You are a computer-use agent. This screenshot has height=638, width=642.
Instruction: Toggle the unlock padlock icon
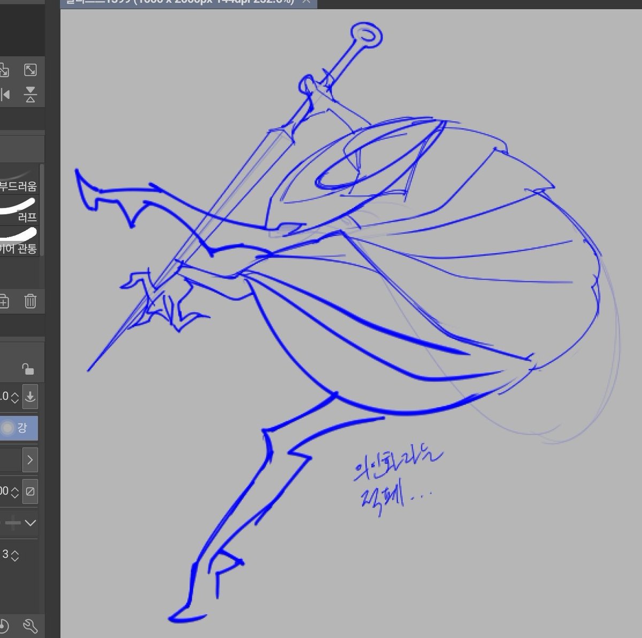pos(28,369)
